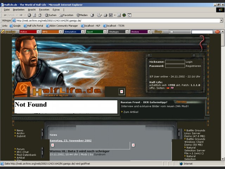Click the Forward arrow button
This screenshot has height=169, width=225.
point(21,15)
